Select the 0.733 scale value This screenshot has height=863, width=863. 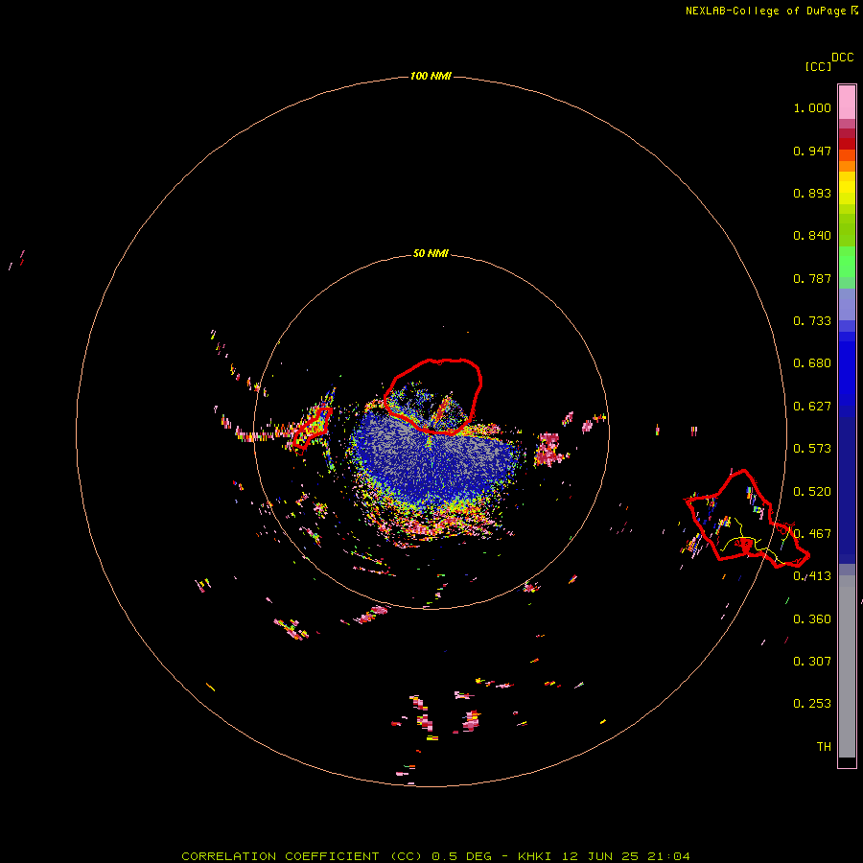812,321
